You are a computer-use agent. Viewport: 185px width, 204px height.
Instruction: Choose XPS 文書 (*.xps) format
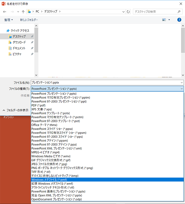pos(107,109)
